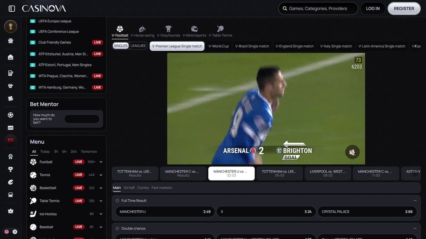426x239 pixels.
Task: Expand the Baseball sport row
Action: [x=101, y=227]
